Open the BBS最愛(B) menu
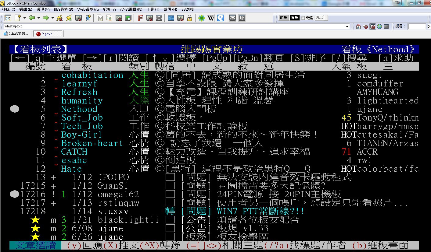The height and width of the screenshot is (252, 431). (x=63, y=9)
